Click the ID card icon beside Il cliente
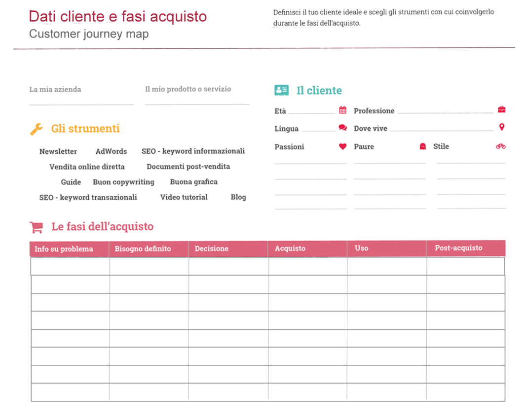The height and width of the screenshot is (417, 527). (281, 90)
